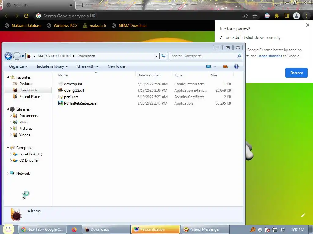Open the Organize menu
Viewport: 313px width, 234px height.
(18, 66)
